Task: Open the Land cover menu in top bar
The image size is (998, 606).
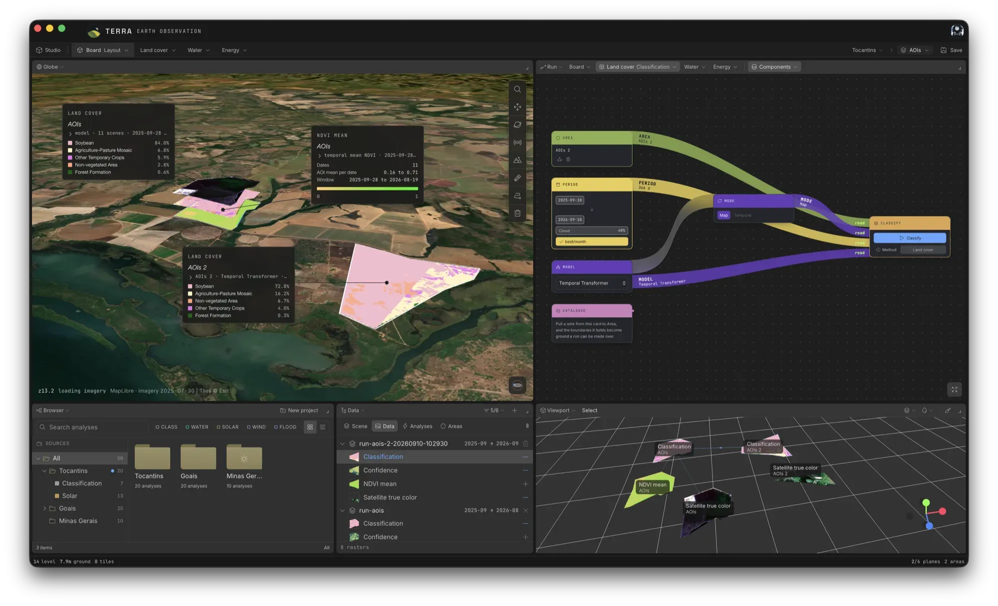Action: point(158,50)
